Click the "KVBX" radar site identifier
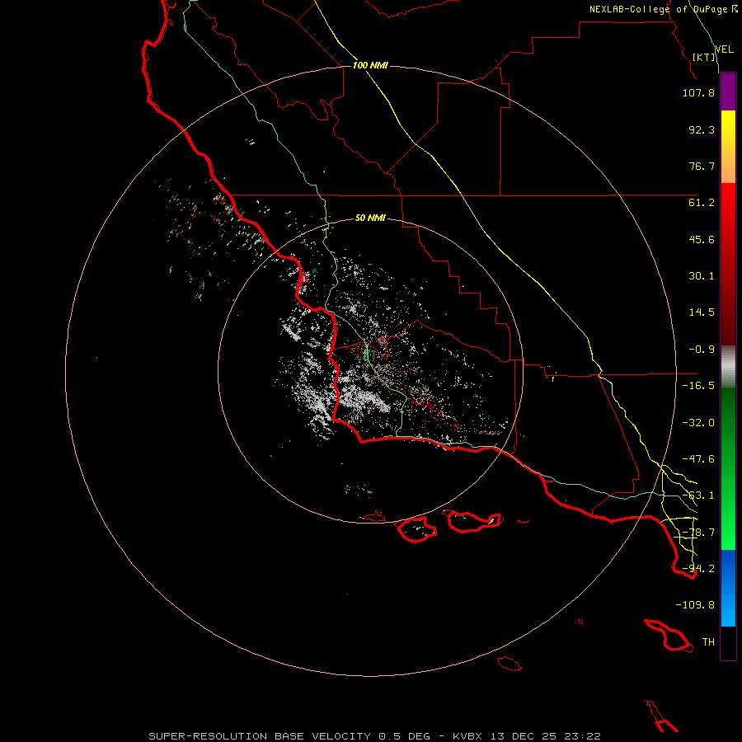The width and height of the screenshot is (742, 742). click(x=469, y=736)
